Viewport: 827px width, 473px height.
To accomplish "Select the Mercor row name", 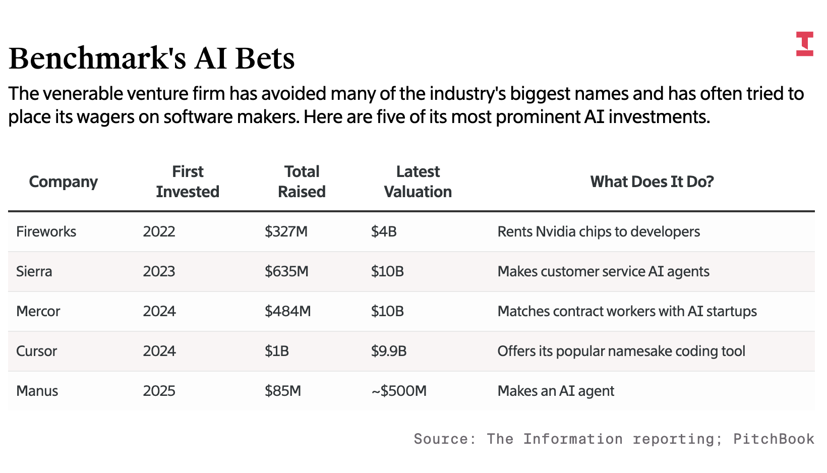I will click(x=38, y=311).
